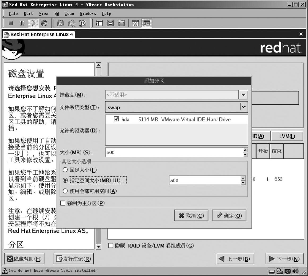This screenshot has width=308, height=276.
Task: Open the Help menu
Action: pos(106,13)
